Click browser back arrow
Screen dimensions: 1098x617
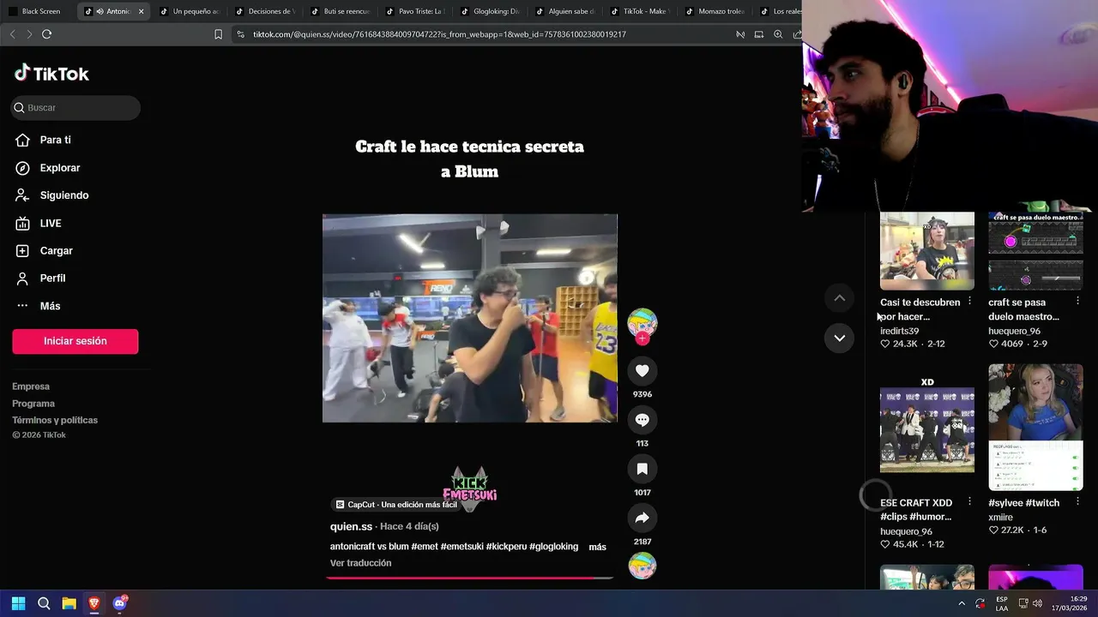pos(12,34)
